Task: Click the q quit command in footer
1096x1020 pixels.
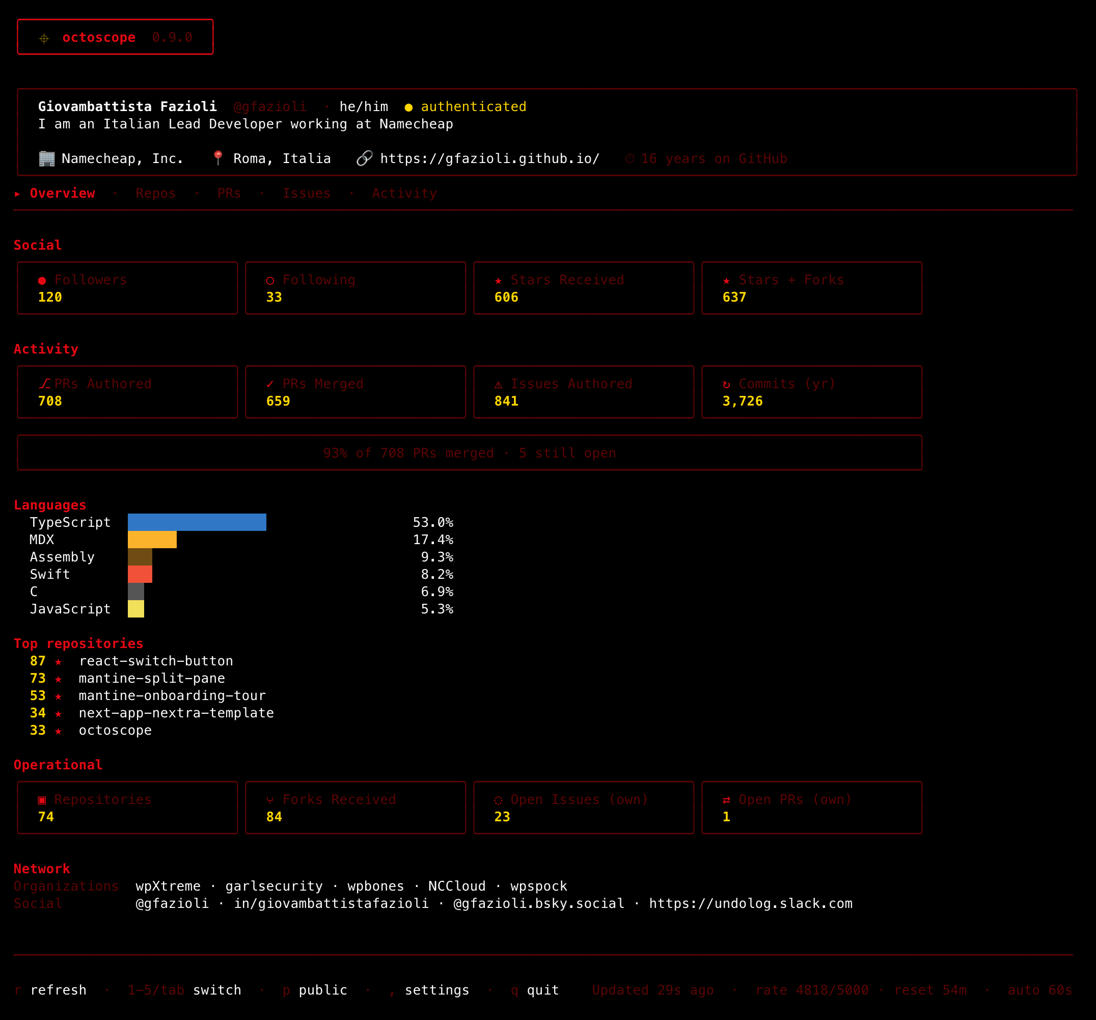Action: [535, 989]
